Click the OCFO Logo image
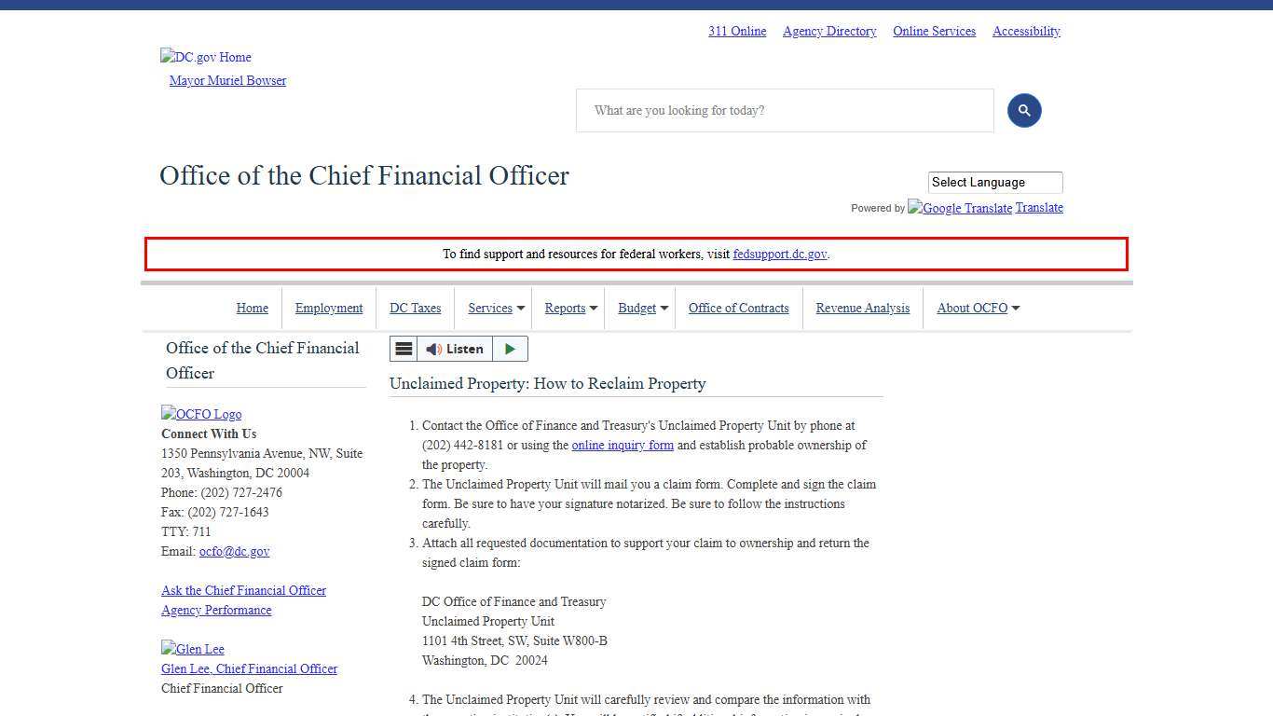 (201, 414)
